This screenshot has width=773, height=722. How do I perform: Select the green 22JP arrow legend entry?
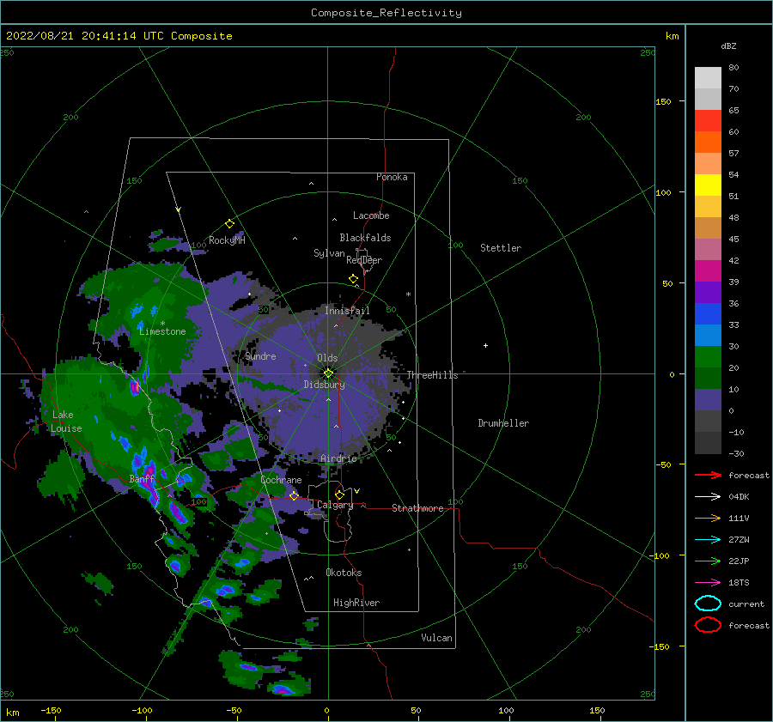[x=708, y=561]
